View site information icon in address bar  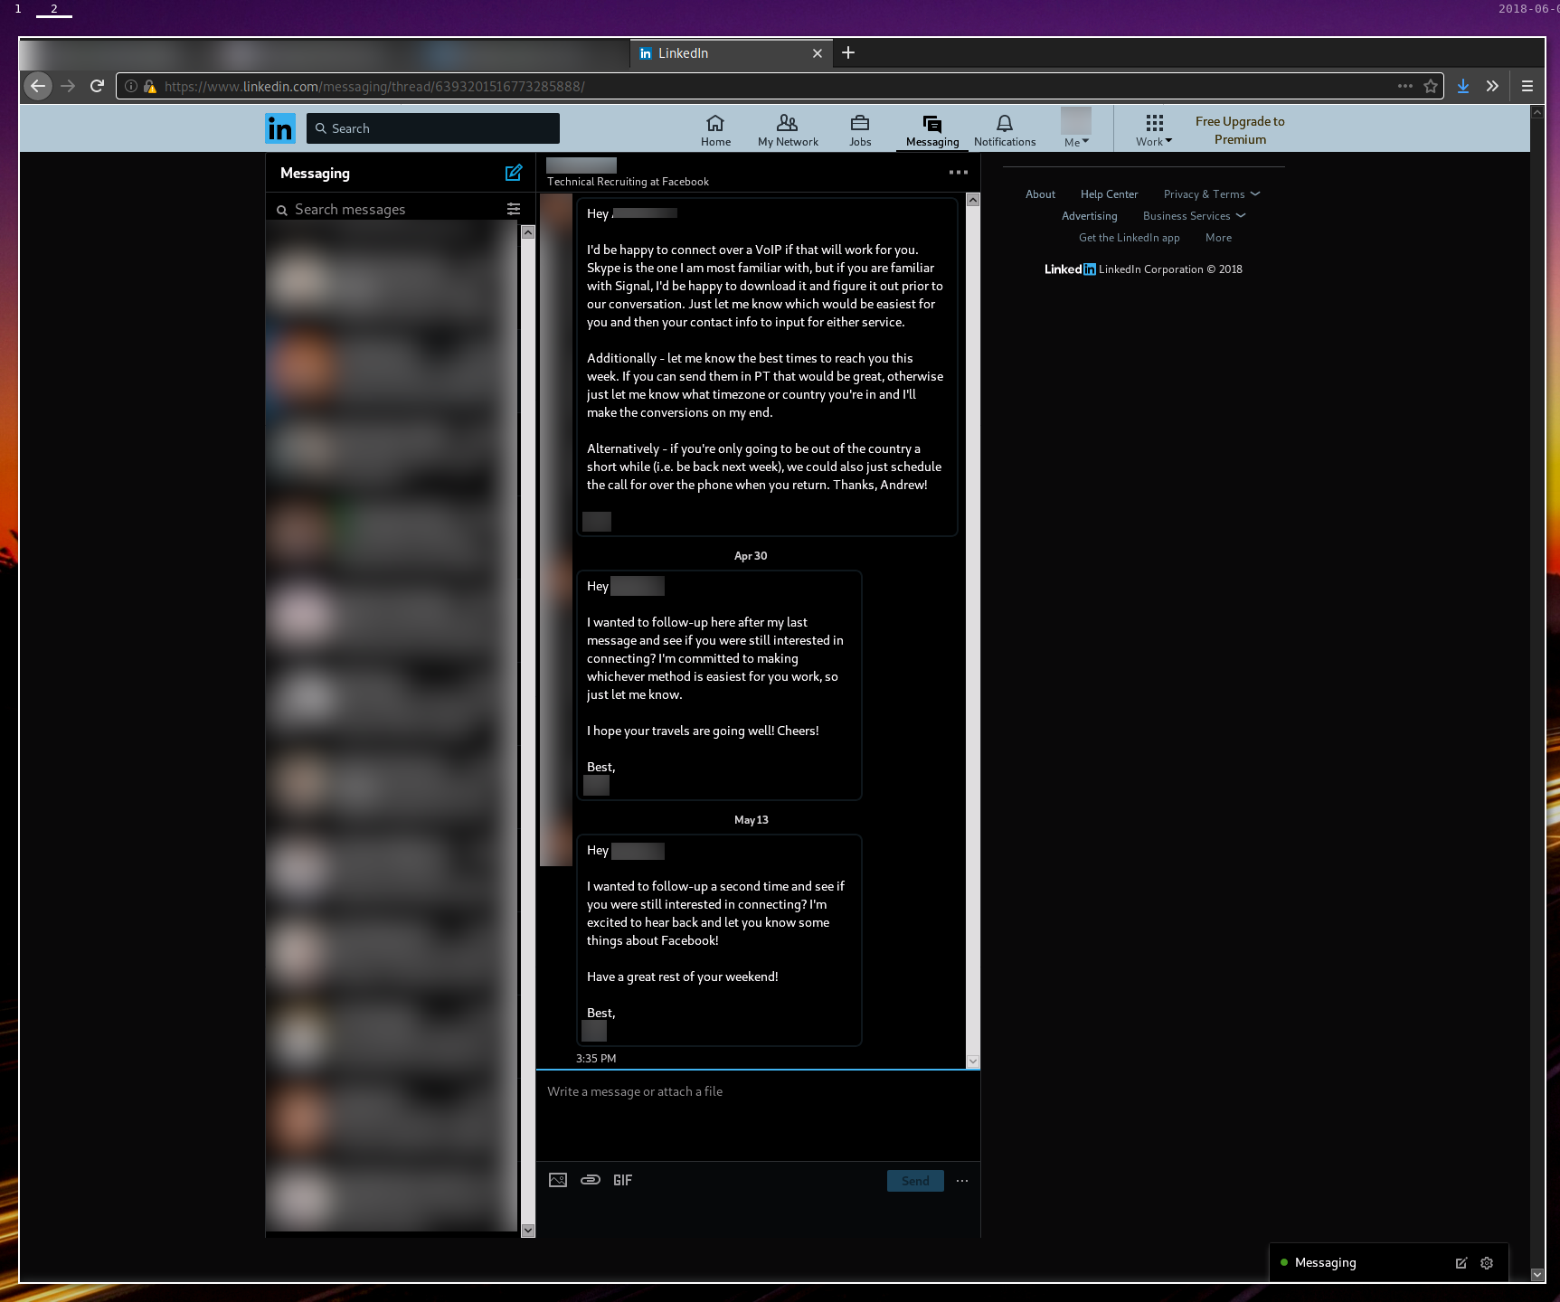tap(131, 86)
